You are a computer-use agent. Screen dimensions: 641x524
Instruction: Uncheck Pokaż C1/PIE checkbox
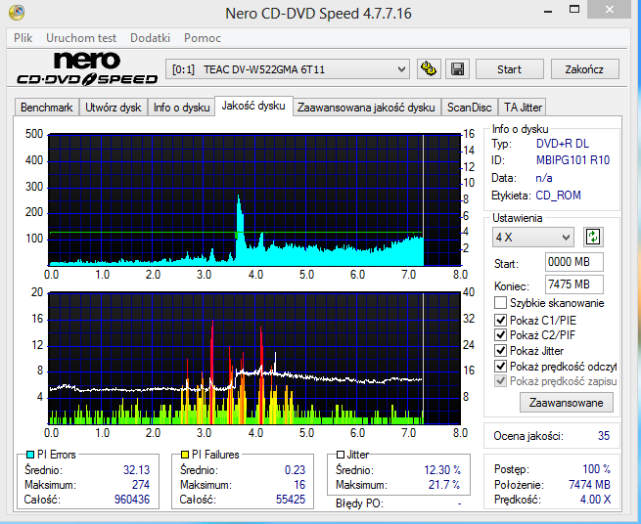click(500, 320)
